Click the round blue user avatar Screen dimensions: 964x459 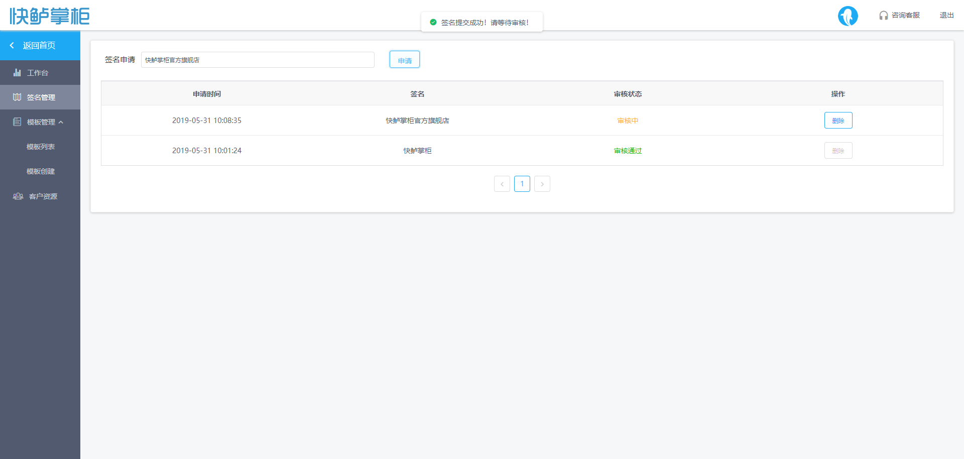pyautogui.click(x=848, y=16)
